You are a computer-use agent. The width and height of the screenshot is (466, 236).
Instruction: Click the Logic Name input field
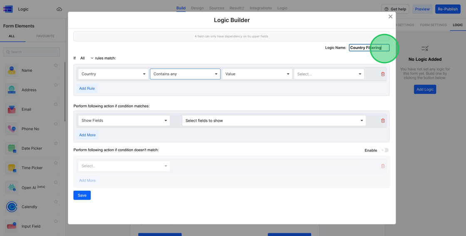click(369, 48)
